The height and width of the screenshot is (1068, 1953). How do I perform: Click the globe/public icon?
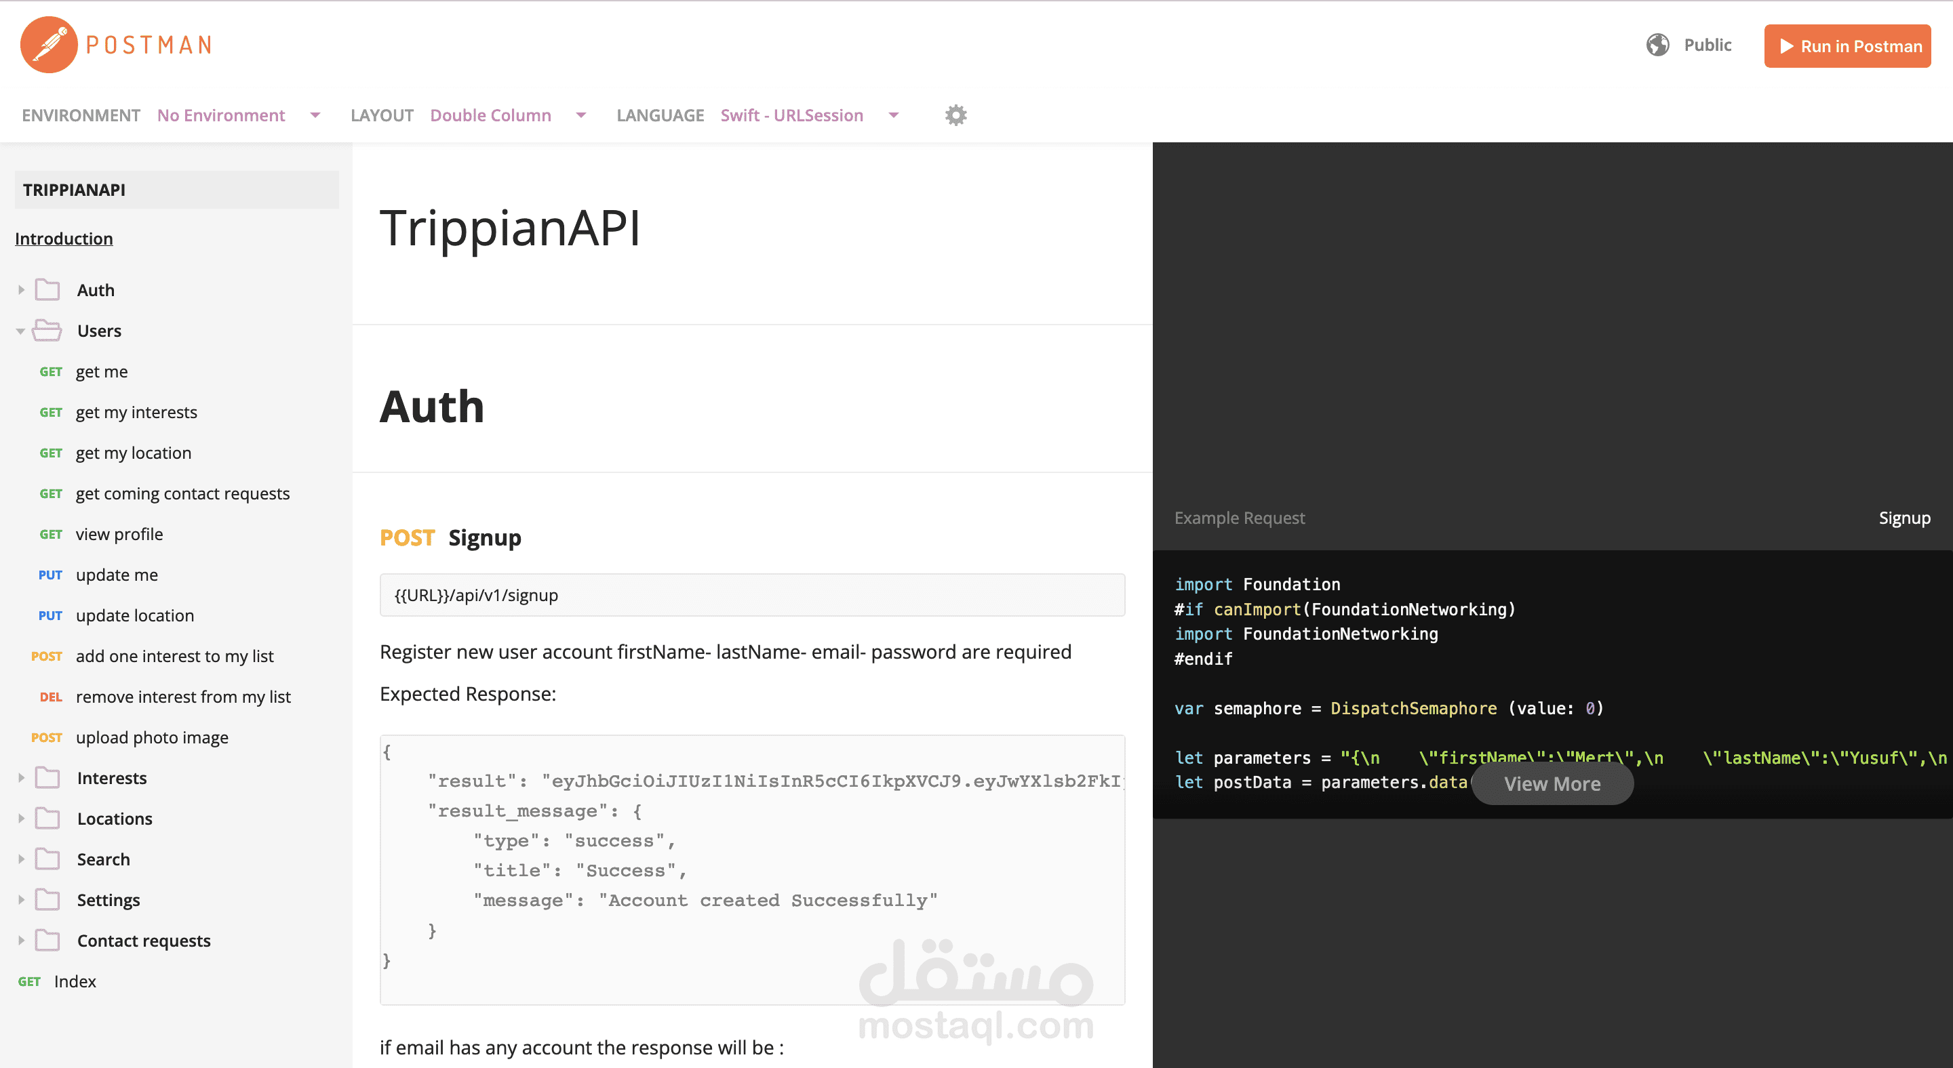(1657, 45)
